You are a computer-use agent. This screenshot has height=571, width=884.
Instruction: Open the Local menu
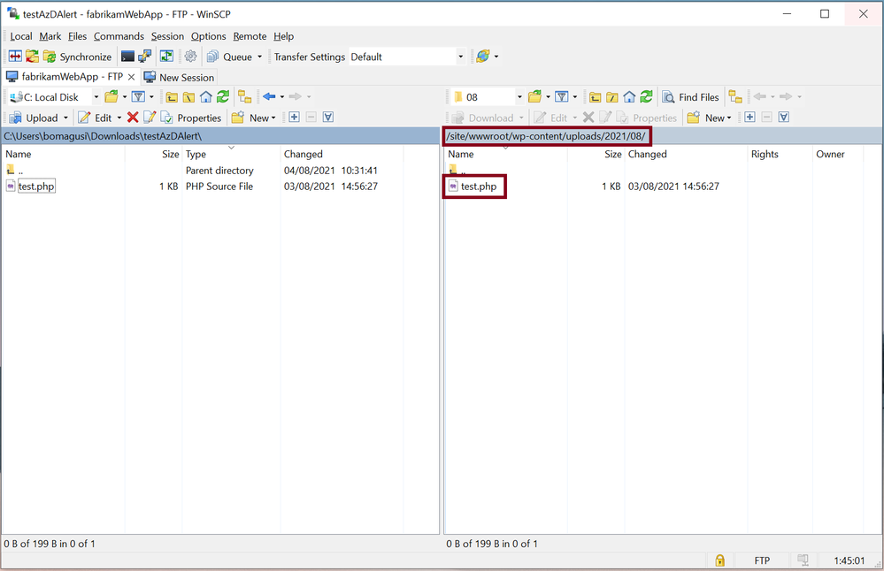(21, 36)
